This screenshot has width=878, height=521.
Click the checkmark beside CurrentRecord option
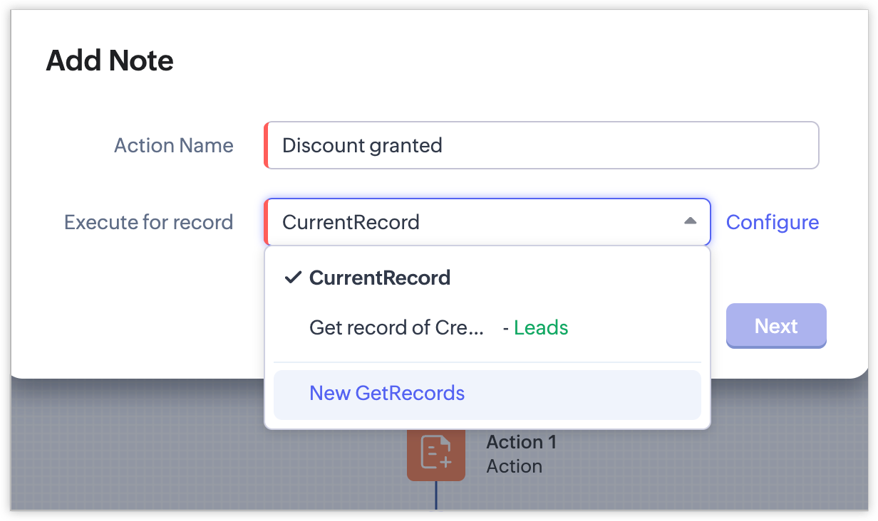[292, 278]
